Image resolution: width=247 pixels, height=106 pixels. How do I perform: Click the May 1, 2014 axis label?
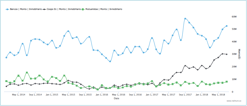(19, 95)
